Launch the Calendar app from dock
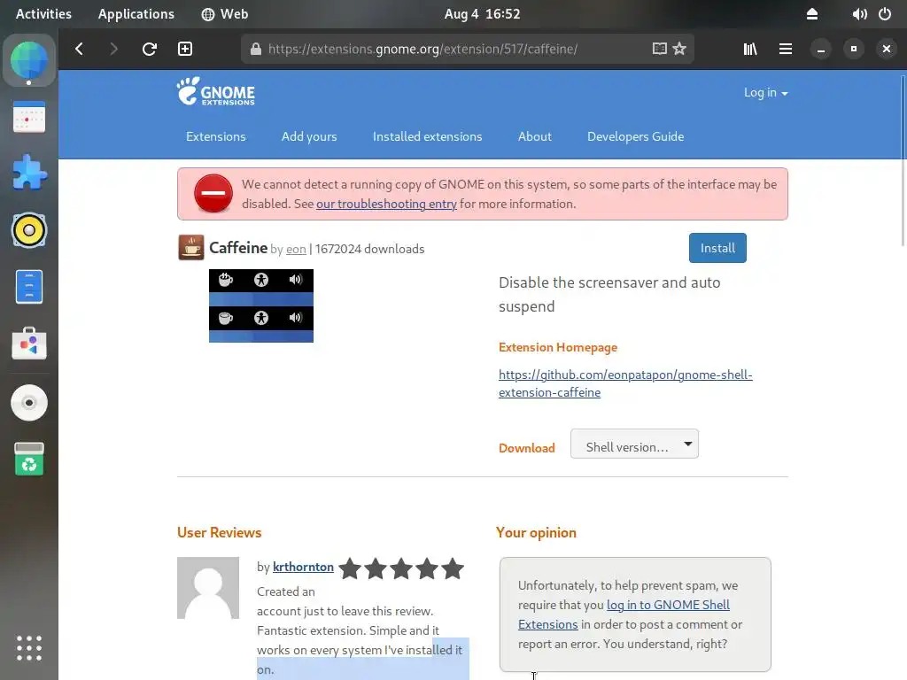This screenshot has width=907, height=680. pyautogui.click(x=29, y=117)
